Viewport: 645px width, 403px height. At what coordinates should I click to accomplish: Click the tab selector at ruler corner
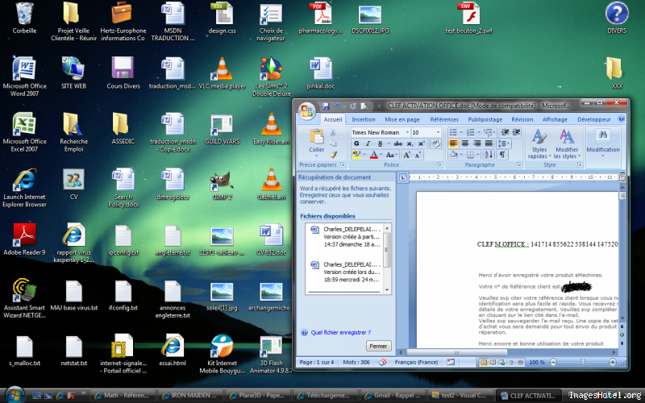coord(402,177)
